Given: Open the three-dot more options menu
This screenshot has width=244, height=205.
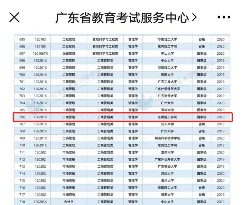Looking at the screenshot, I should (x=224, y=18).
